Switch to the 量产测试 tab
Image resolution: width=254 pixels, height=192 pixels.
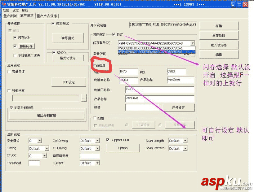click(10, 16)
